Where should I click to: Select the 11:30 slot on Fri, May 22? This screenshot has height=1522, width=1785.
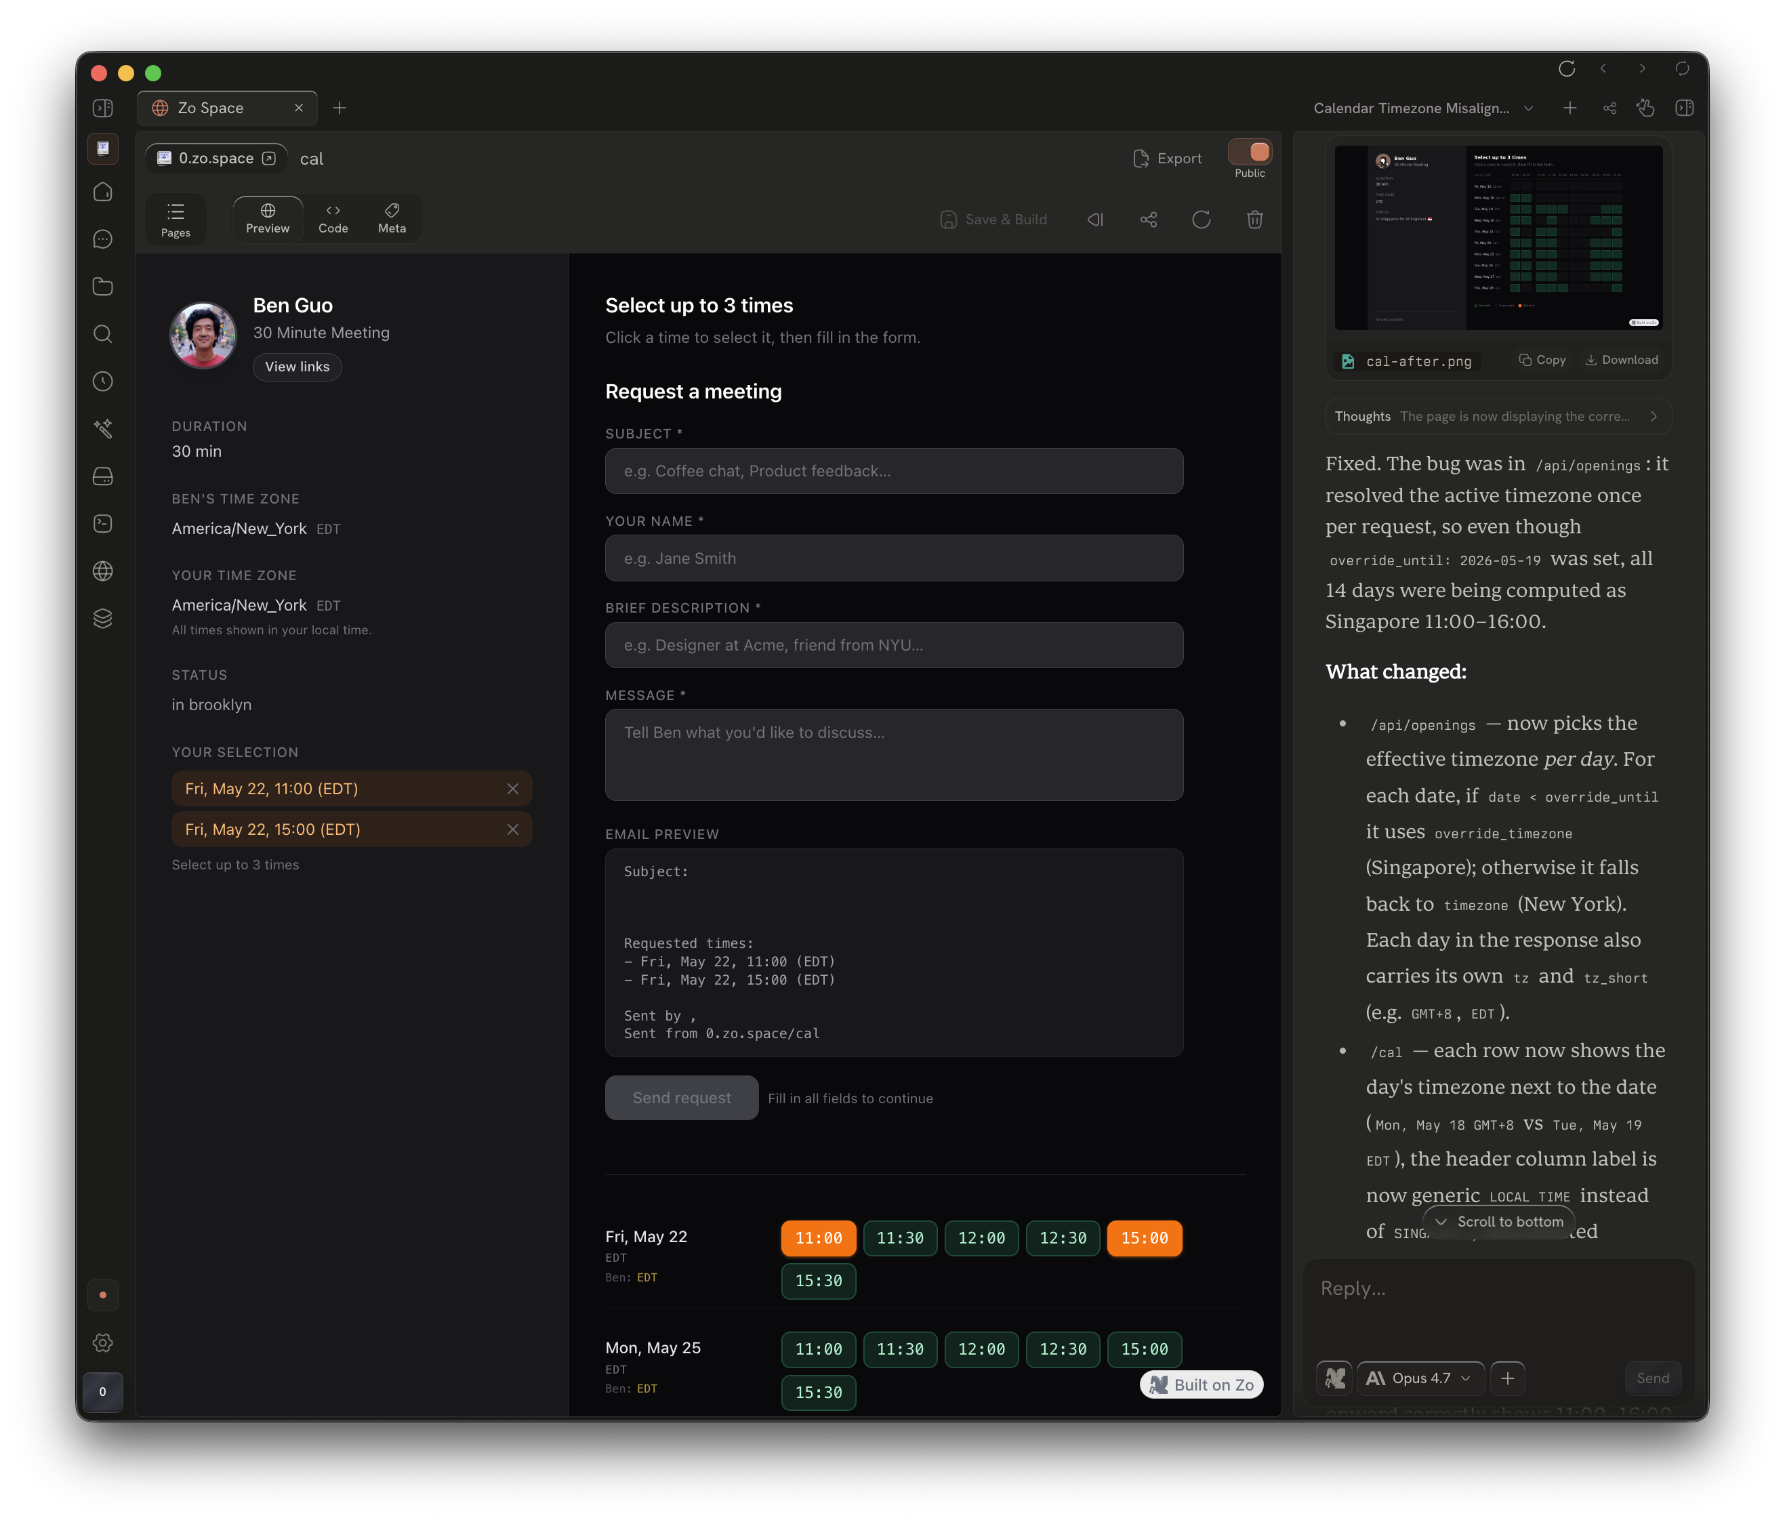coord(900,1238)
